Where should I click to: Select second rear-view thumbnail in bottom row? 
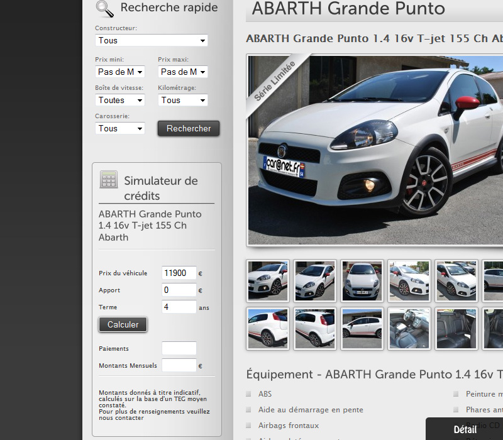(x=315, y=329)
